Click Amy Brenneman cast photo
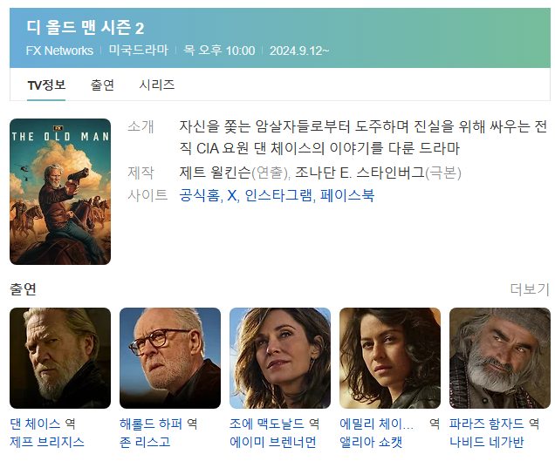 coord(280,358)
